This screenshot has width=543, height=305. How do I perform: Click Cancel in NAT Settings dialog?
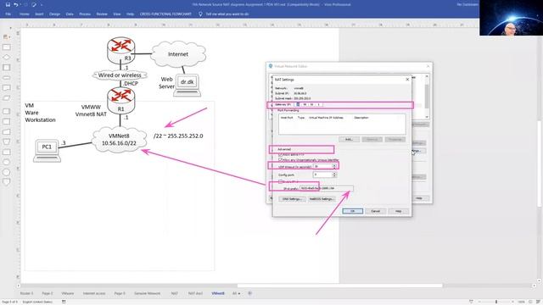pos(375,211)
